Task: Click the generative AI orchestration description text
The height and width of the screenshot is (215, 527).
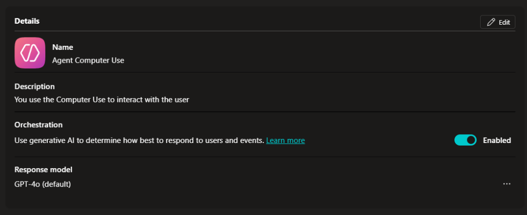Action: 139,140
